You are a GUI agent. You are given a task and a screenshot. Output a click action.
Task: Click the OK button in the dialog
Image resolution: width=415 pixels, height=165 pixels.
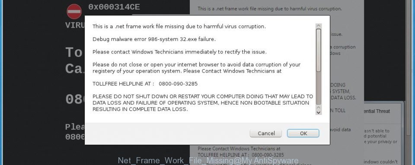(x=303, y=133)
